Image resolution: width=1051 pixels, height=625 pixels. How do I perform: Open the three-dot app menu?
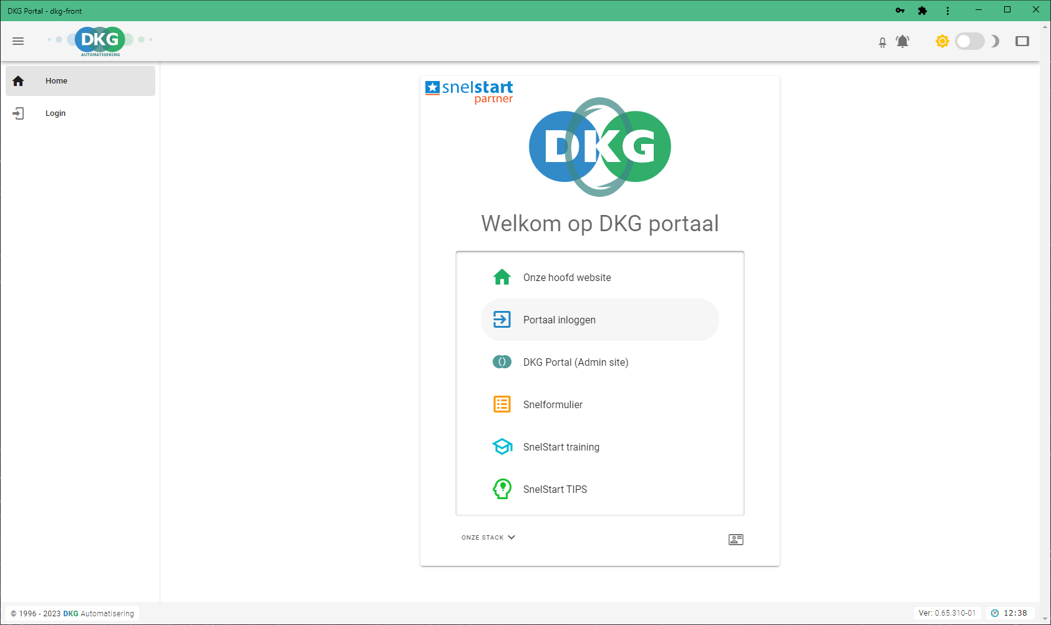947,11
